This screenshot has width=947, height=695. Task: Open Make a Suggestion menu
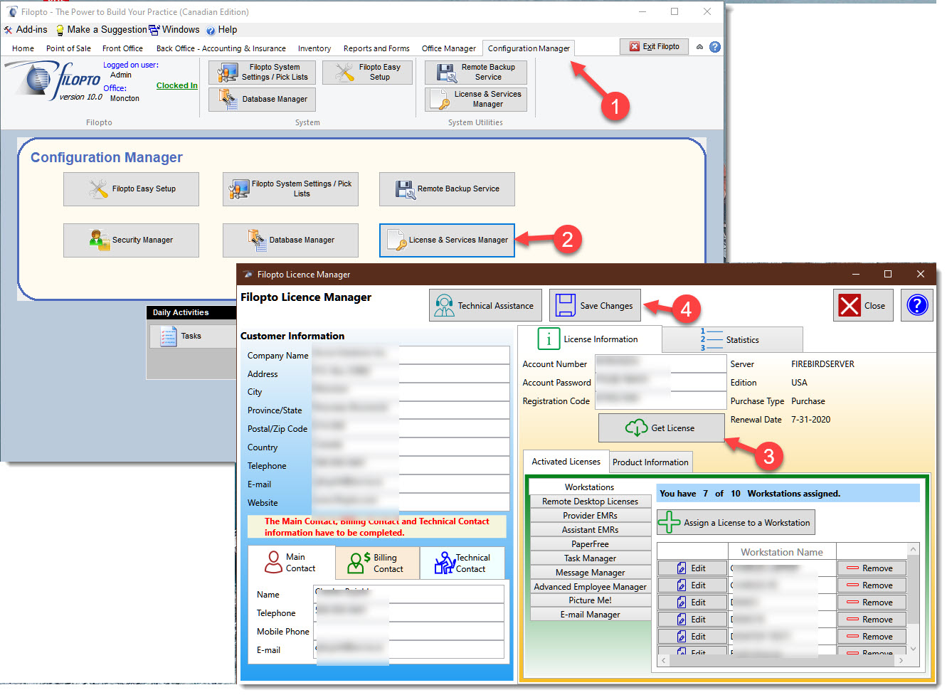click(x=101, y=30)
